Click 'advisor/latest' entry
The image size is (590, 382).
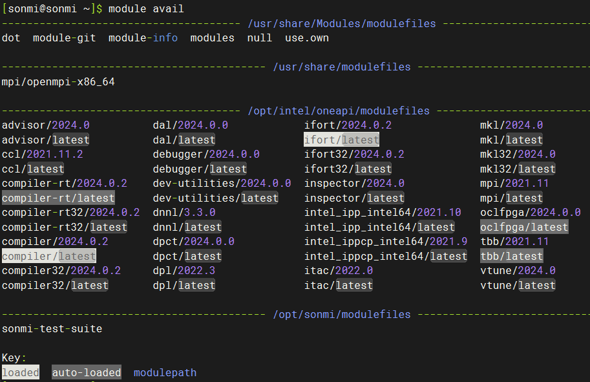click(45, 140)
